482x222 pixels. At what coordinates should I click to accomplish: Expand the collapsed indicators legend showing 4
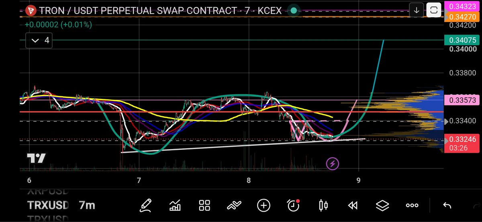39,40
